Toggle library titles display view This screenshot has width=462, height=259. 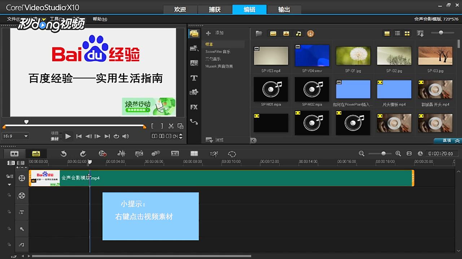coord(387,33)
